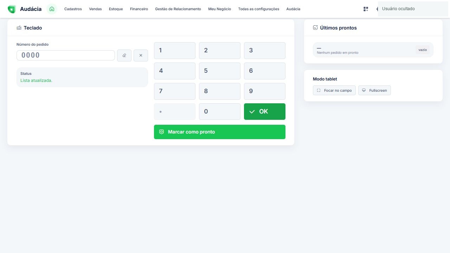Tap keypad digit 9
This screenshot has width=450, height=253.
tap(265, 91)
